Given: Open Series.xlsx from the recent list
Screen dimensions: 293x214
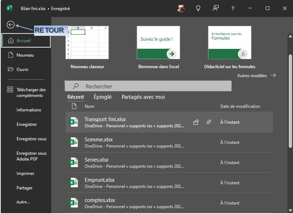Looking at the screenshot, I should [x=169, y=163].
